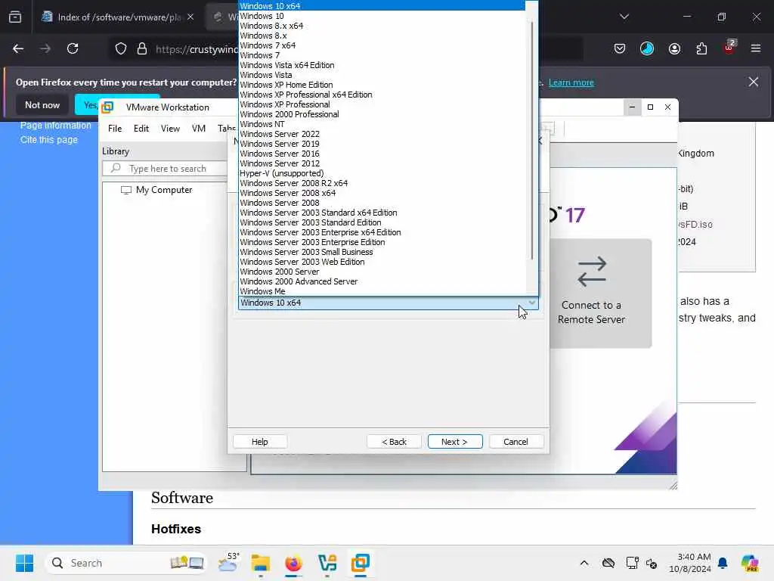The width and height of the screenshot is (774, 581).
Task: Open the Firefox account icon
Action: [x=674, y=48]
